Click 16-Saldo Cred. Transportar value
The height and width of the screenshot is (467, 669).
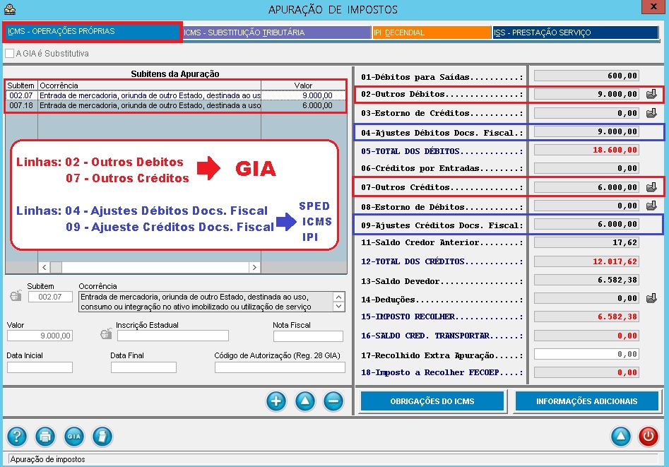(x=586, y=336)
